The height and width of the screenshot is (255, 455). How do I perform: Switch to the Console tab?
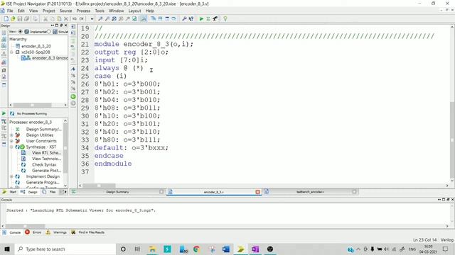pos(12,232)
